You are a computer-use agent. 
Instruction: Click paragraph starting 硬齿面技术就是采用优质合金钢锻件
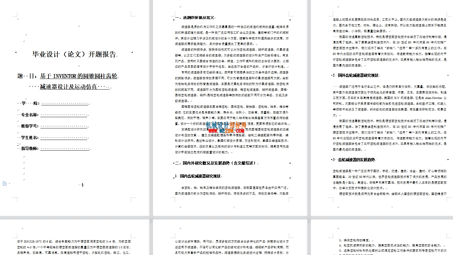tap(393, 193)
